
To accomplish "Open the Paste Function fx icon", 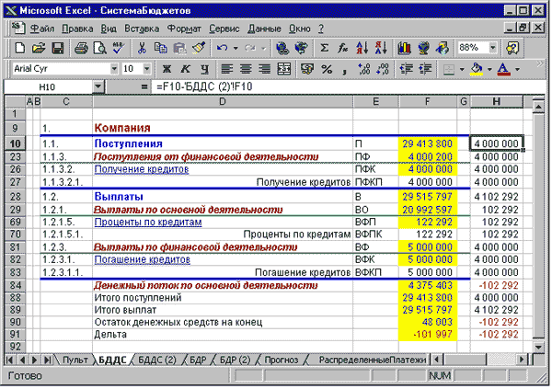I will click(343, 48).
